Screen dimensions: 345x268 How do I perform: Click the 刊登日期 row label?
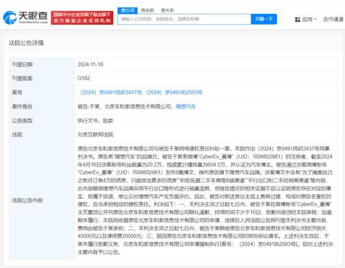tap(22, 64)
